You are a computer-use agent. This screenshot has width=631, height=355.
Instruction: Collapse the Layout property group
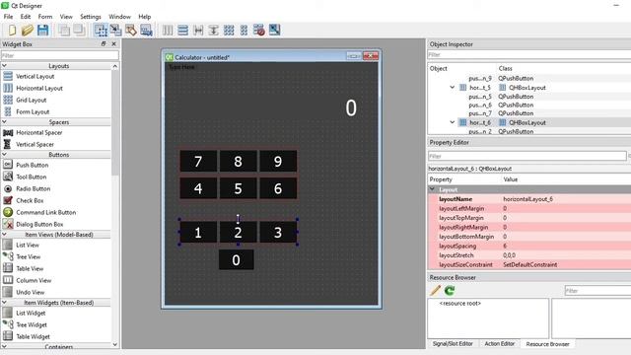coord(432,189)
